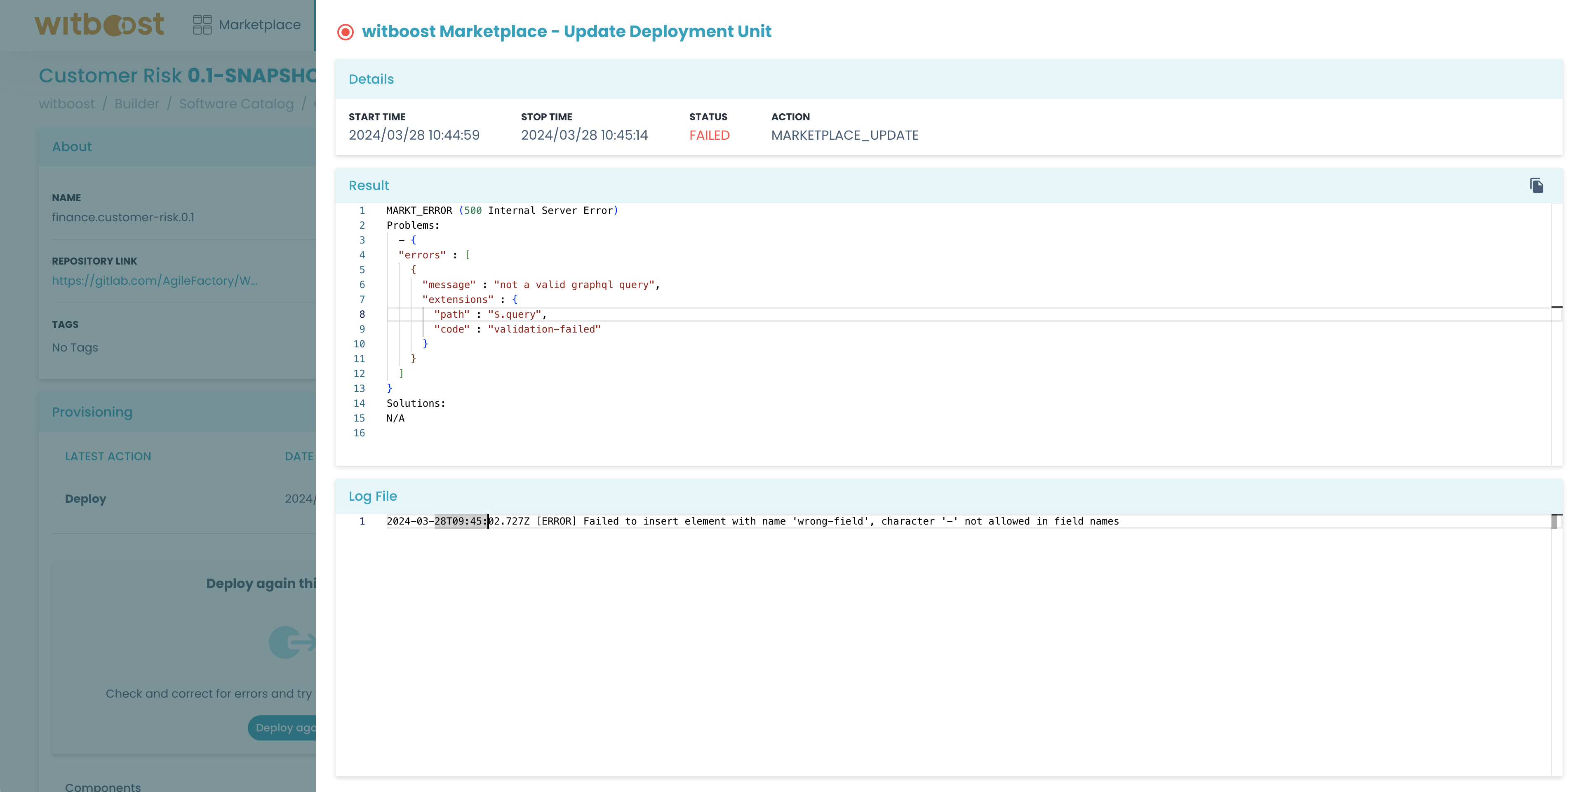Click the MARKETPLACE_UPDATE action label
1580x792 pixels.
coord(844,134)
